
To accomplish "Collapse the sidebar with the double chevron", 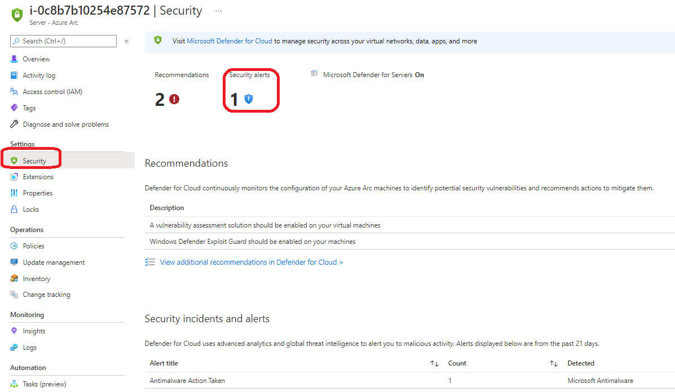I will 127,41.
